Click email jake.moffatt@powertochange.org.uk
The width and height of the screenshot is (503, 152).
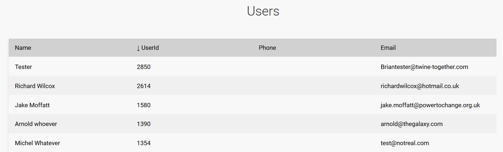click(430, 105)
